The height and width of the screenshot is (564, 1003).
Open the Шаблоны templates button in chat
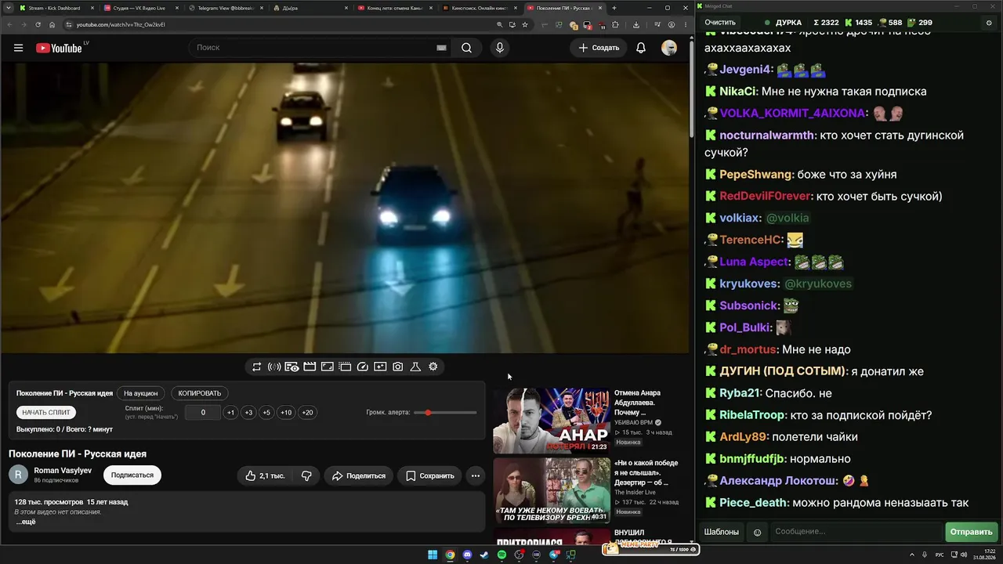pos(721,532)
